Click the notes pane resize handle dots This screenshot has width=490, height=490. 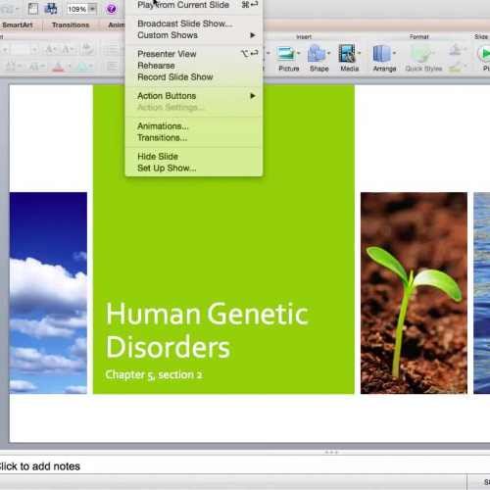tap(331, 453)
